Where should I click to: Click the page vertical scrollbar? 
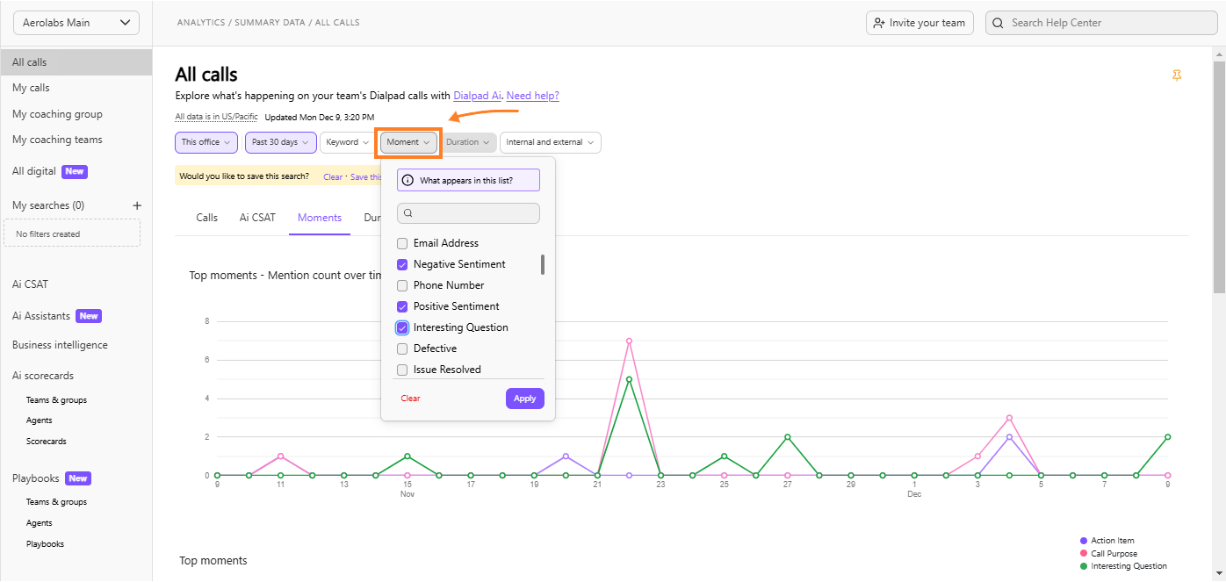tap(1219, 178)
